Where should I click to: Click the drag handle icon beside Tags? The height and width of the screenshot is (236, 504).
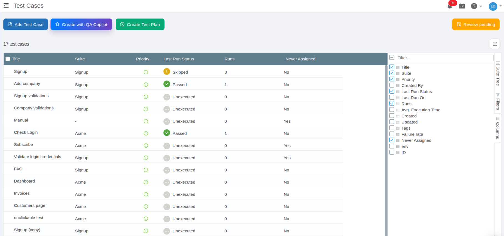[398, 128]
